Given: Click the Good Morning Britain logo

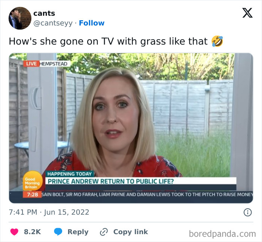Looking at the screenshot, I should [x=33, y=181].
